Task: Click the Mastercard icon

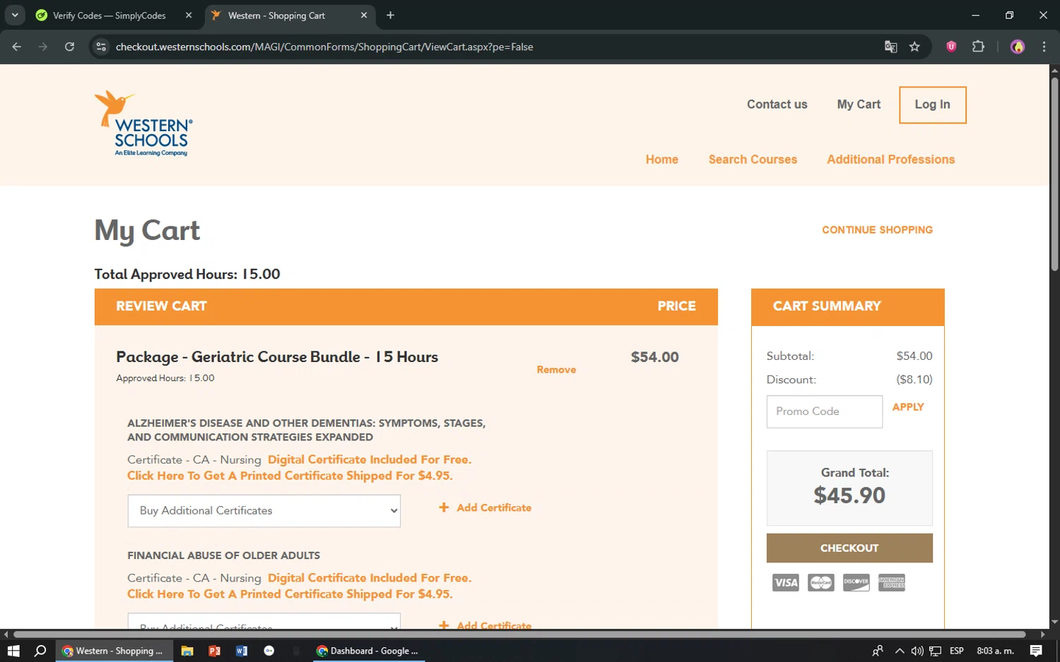Action: click(x=820, y=582)
